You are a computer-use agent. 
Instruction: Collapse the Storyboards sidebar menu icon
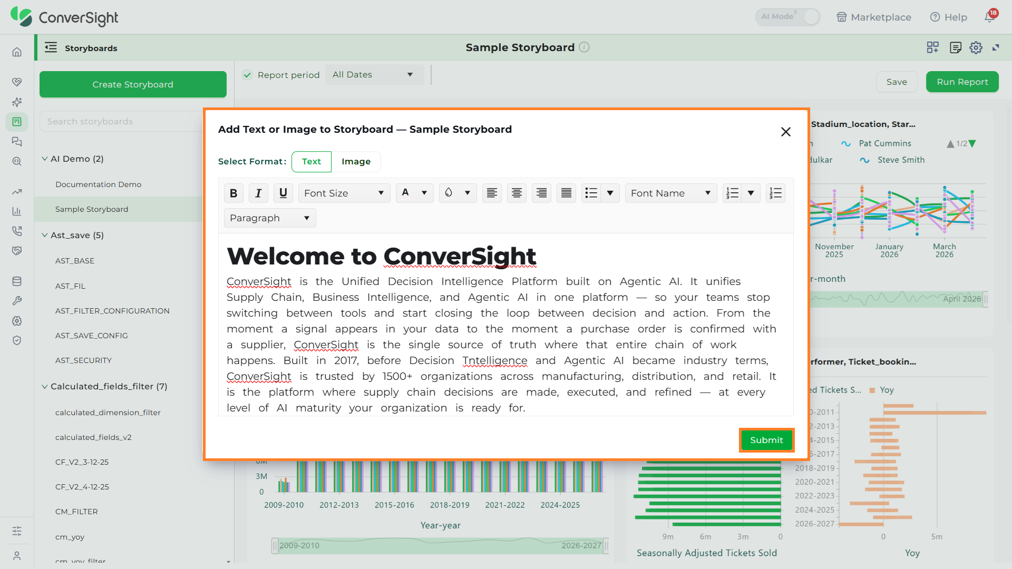click(51, 47)
